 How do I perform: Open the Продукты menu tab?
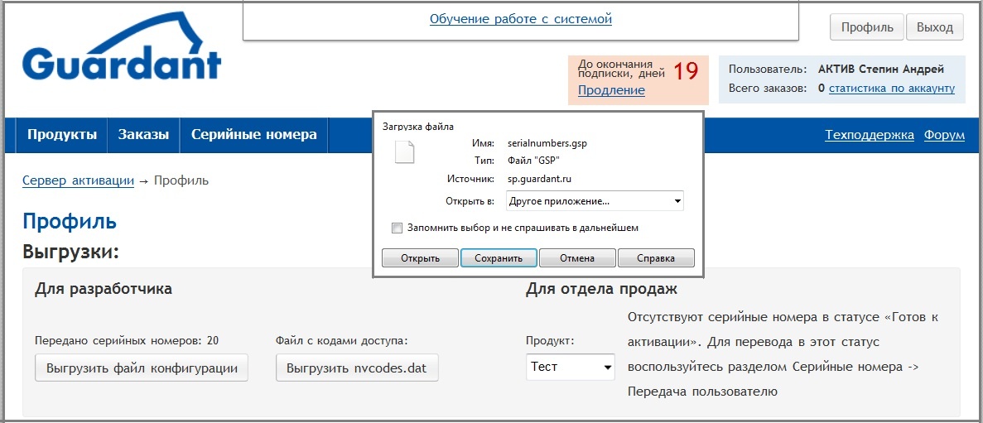[61, 135]
